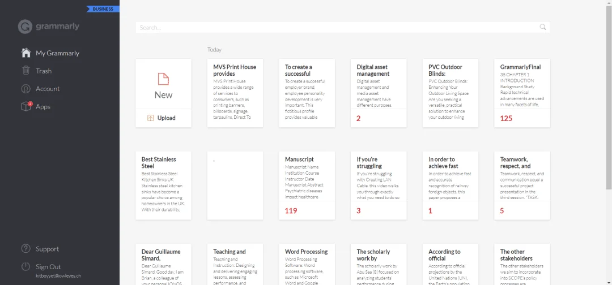Screen dimensions: 612x285
Task: Open The other stakeholders document
Action: click(x=522, y=265)
